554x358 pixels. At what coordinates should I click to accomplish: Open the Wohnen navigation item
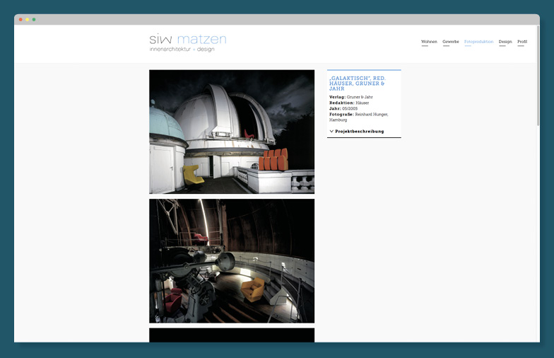(x=429, y=42)
